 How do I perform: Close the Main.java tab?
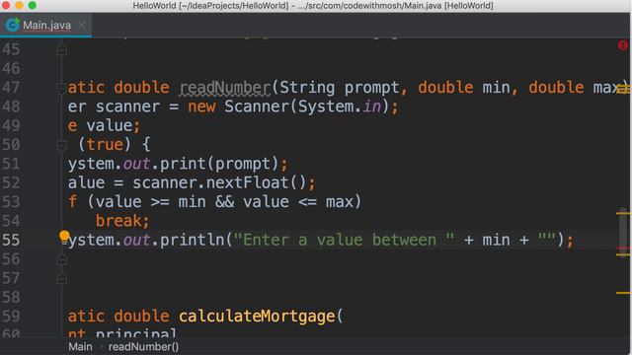pos(82,26)
